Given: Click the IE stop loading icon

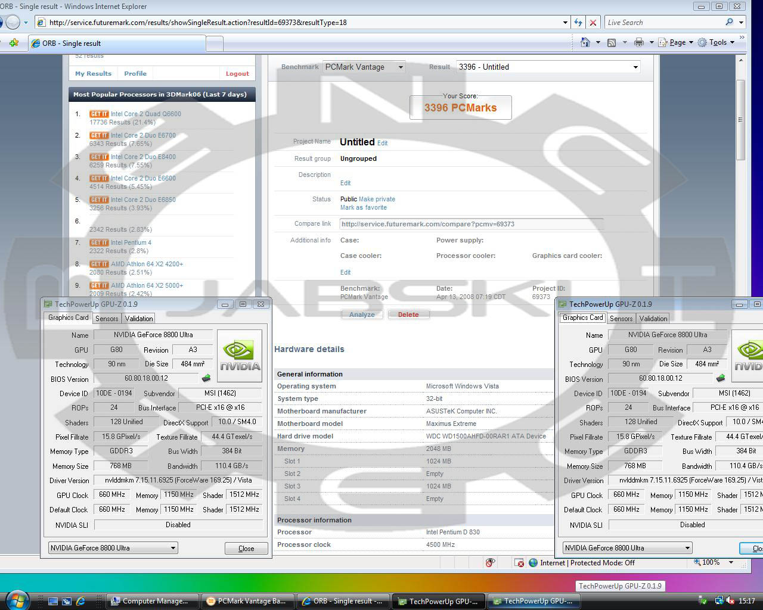Looking at the screenshot, I should point(593,23).
